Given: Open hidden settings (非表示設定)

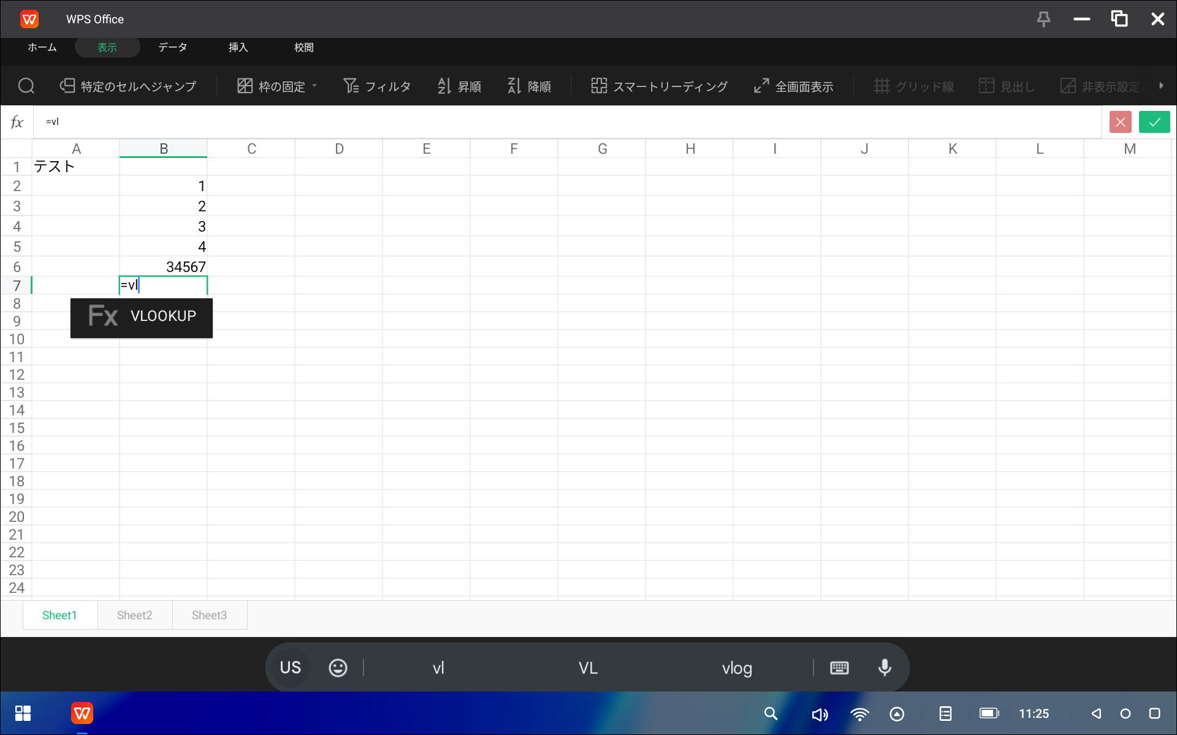Looking at the screenshot, I should (x=1103, y=86).
